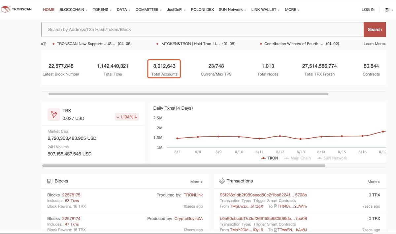Image resolution: width=396 pixels, height=234 pixels.
Task: Click Total Accounts value 8,012,643
Action: 164,66
